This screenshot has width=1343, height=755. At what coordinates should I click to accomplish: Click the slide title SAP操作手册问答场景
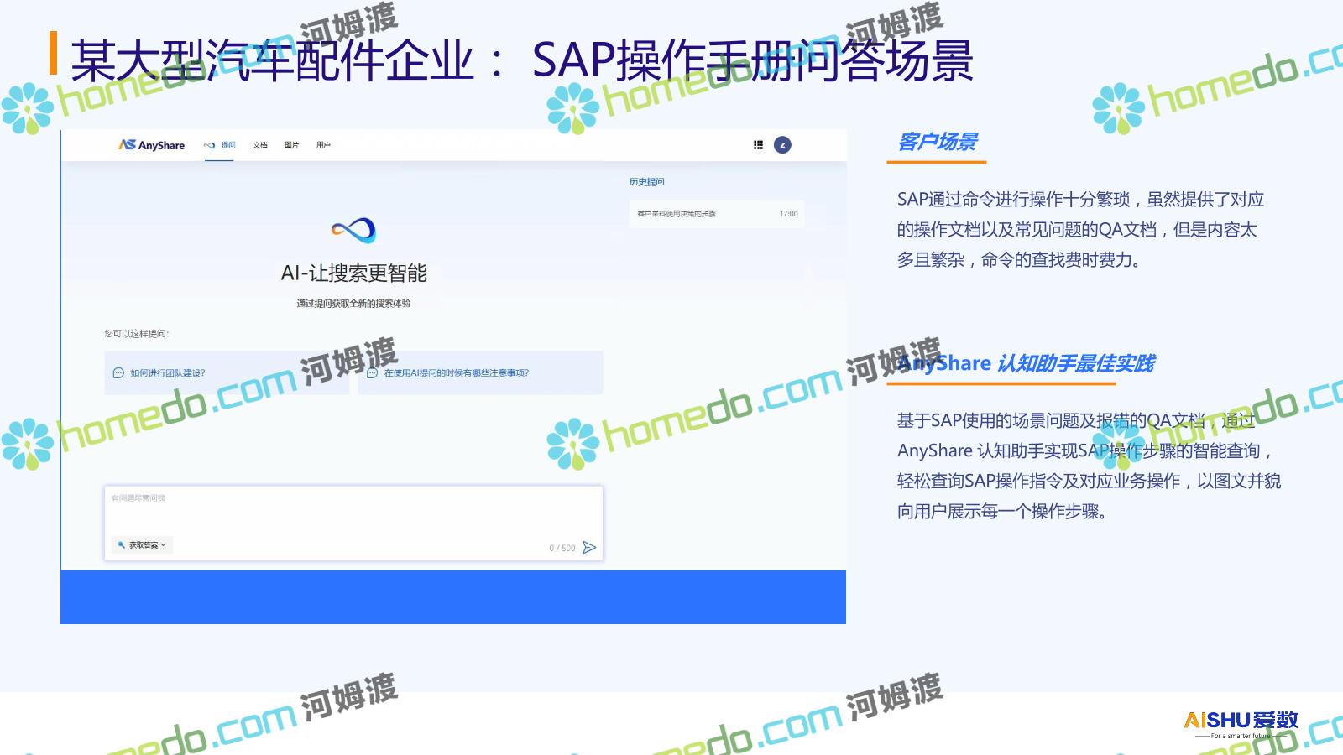tap(752, 60)
